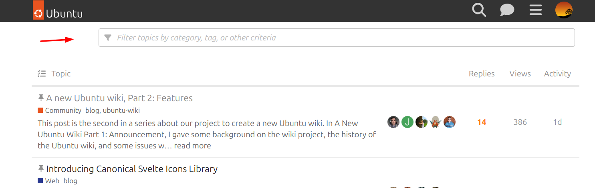The width and height of the screenshot is (595, 188).
Task: Click the 14 replies count
Action: (482, 122)
